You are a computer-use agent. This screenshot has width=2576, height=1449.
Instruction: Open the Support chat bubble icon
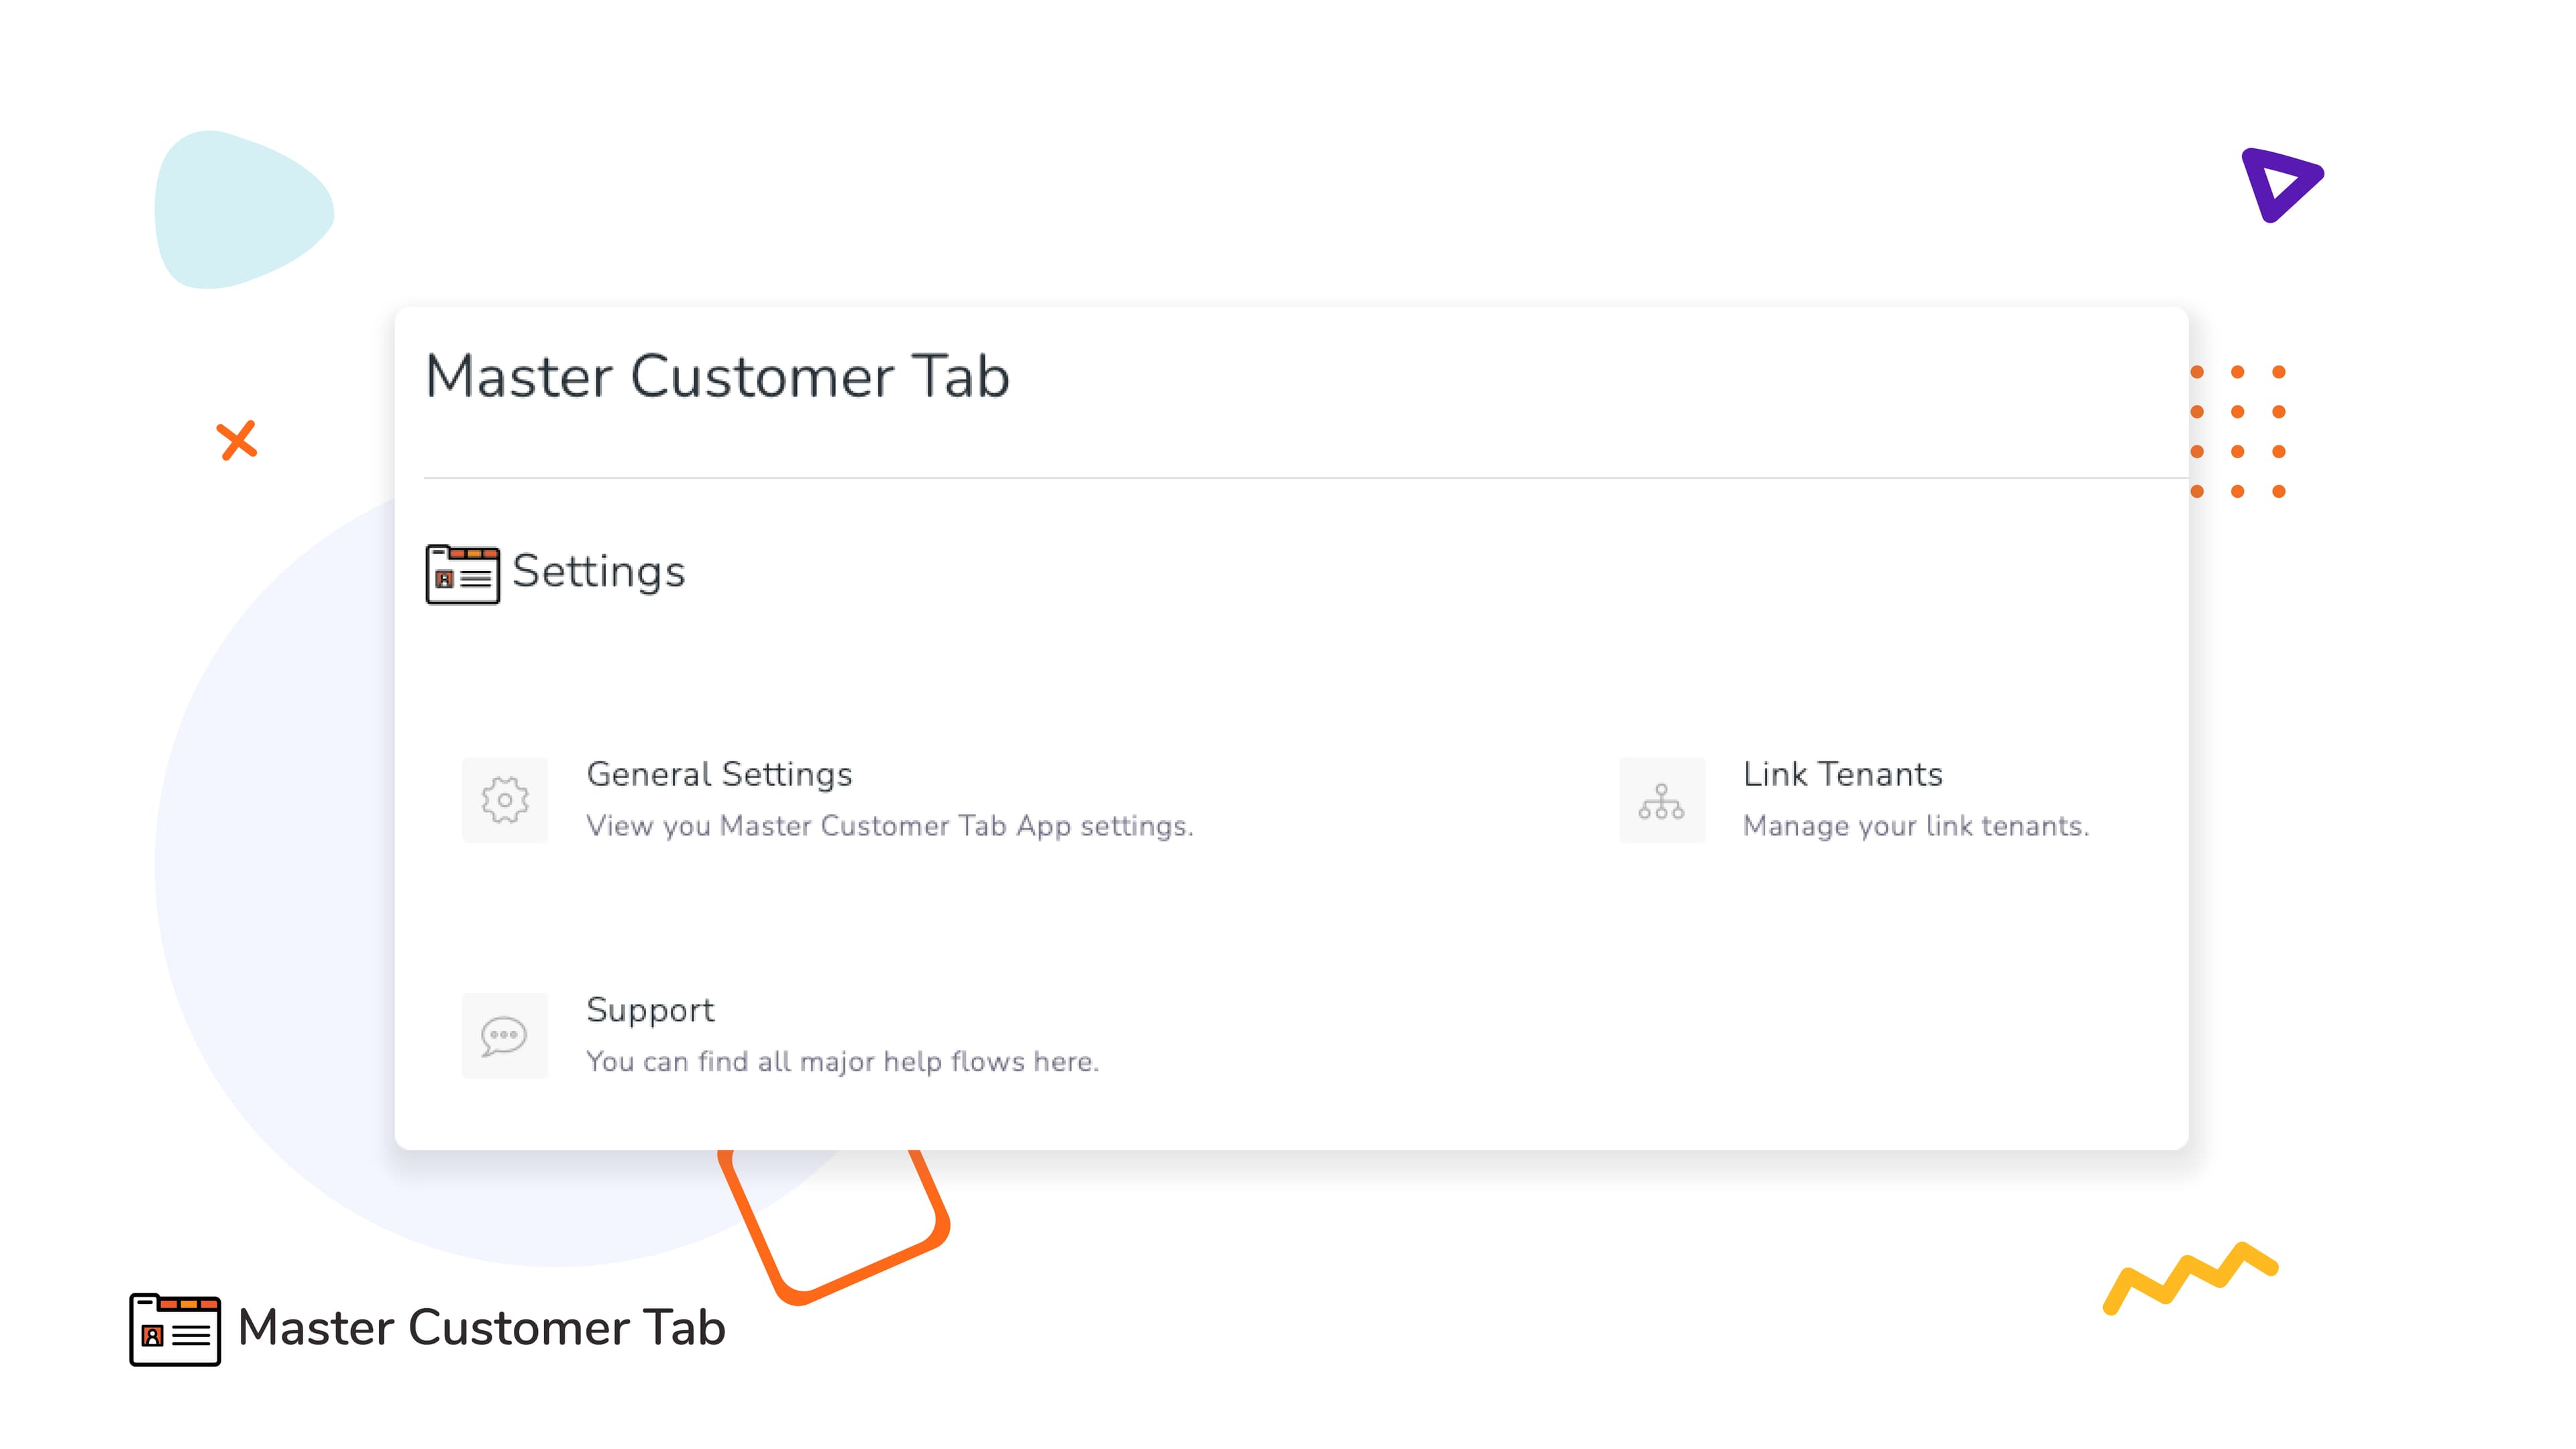[x=504, y=1036]
